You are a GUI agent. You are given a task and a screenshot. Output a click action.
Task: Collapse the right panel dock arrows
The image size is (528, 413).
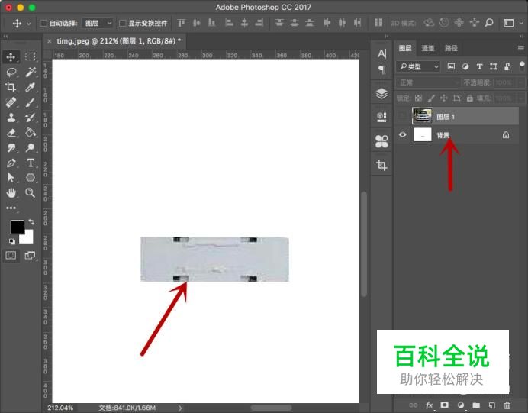(x=521, y=36)
